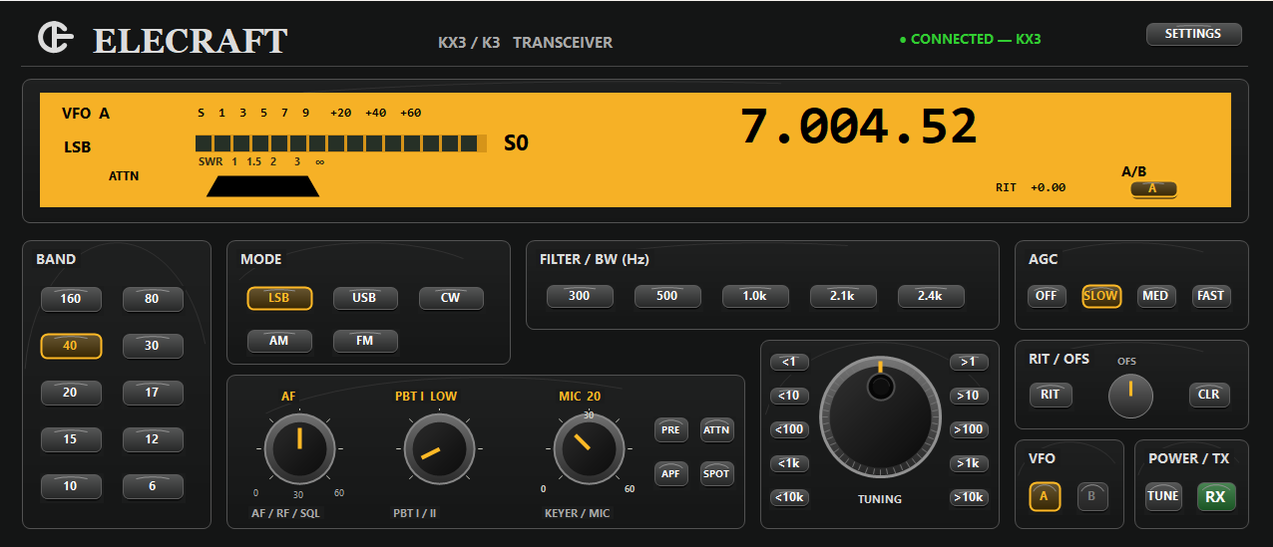1273x547 pixels.
Task: Click the SPOT button
Action: [716, 474]
